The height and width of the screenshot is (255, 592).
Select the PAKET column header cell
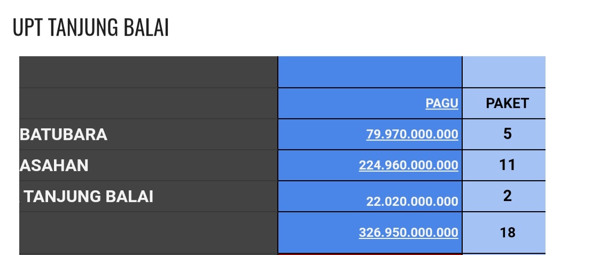point(504,103)
